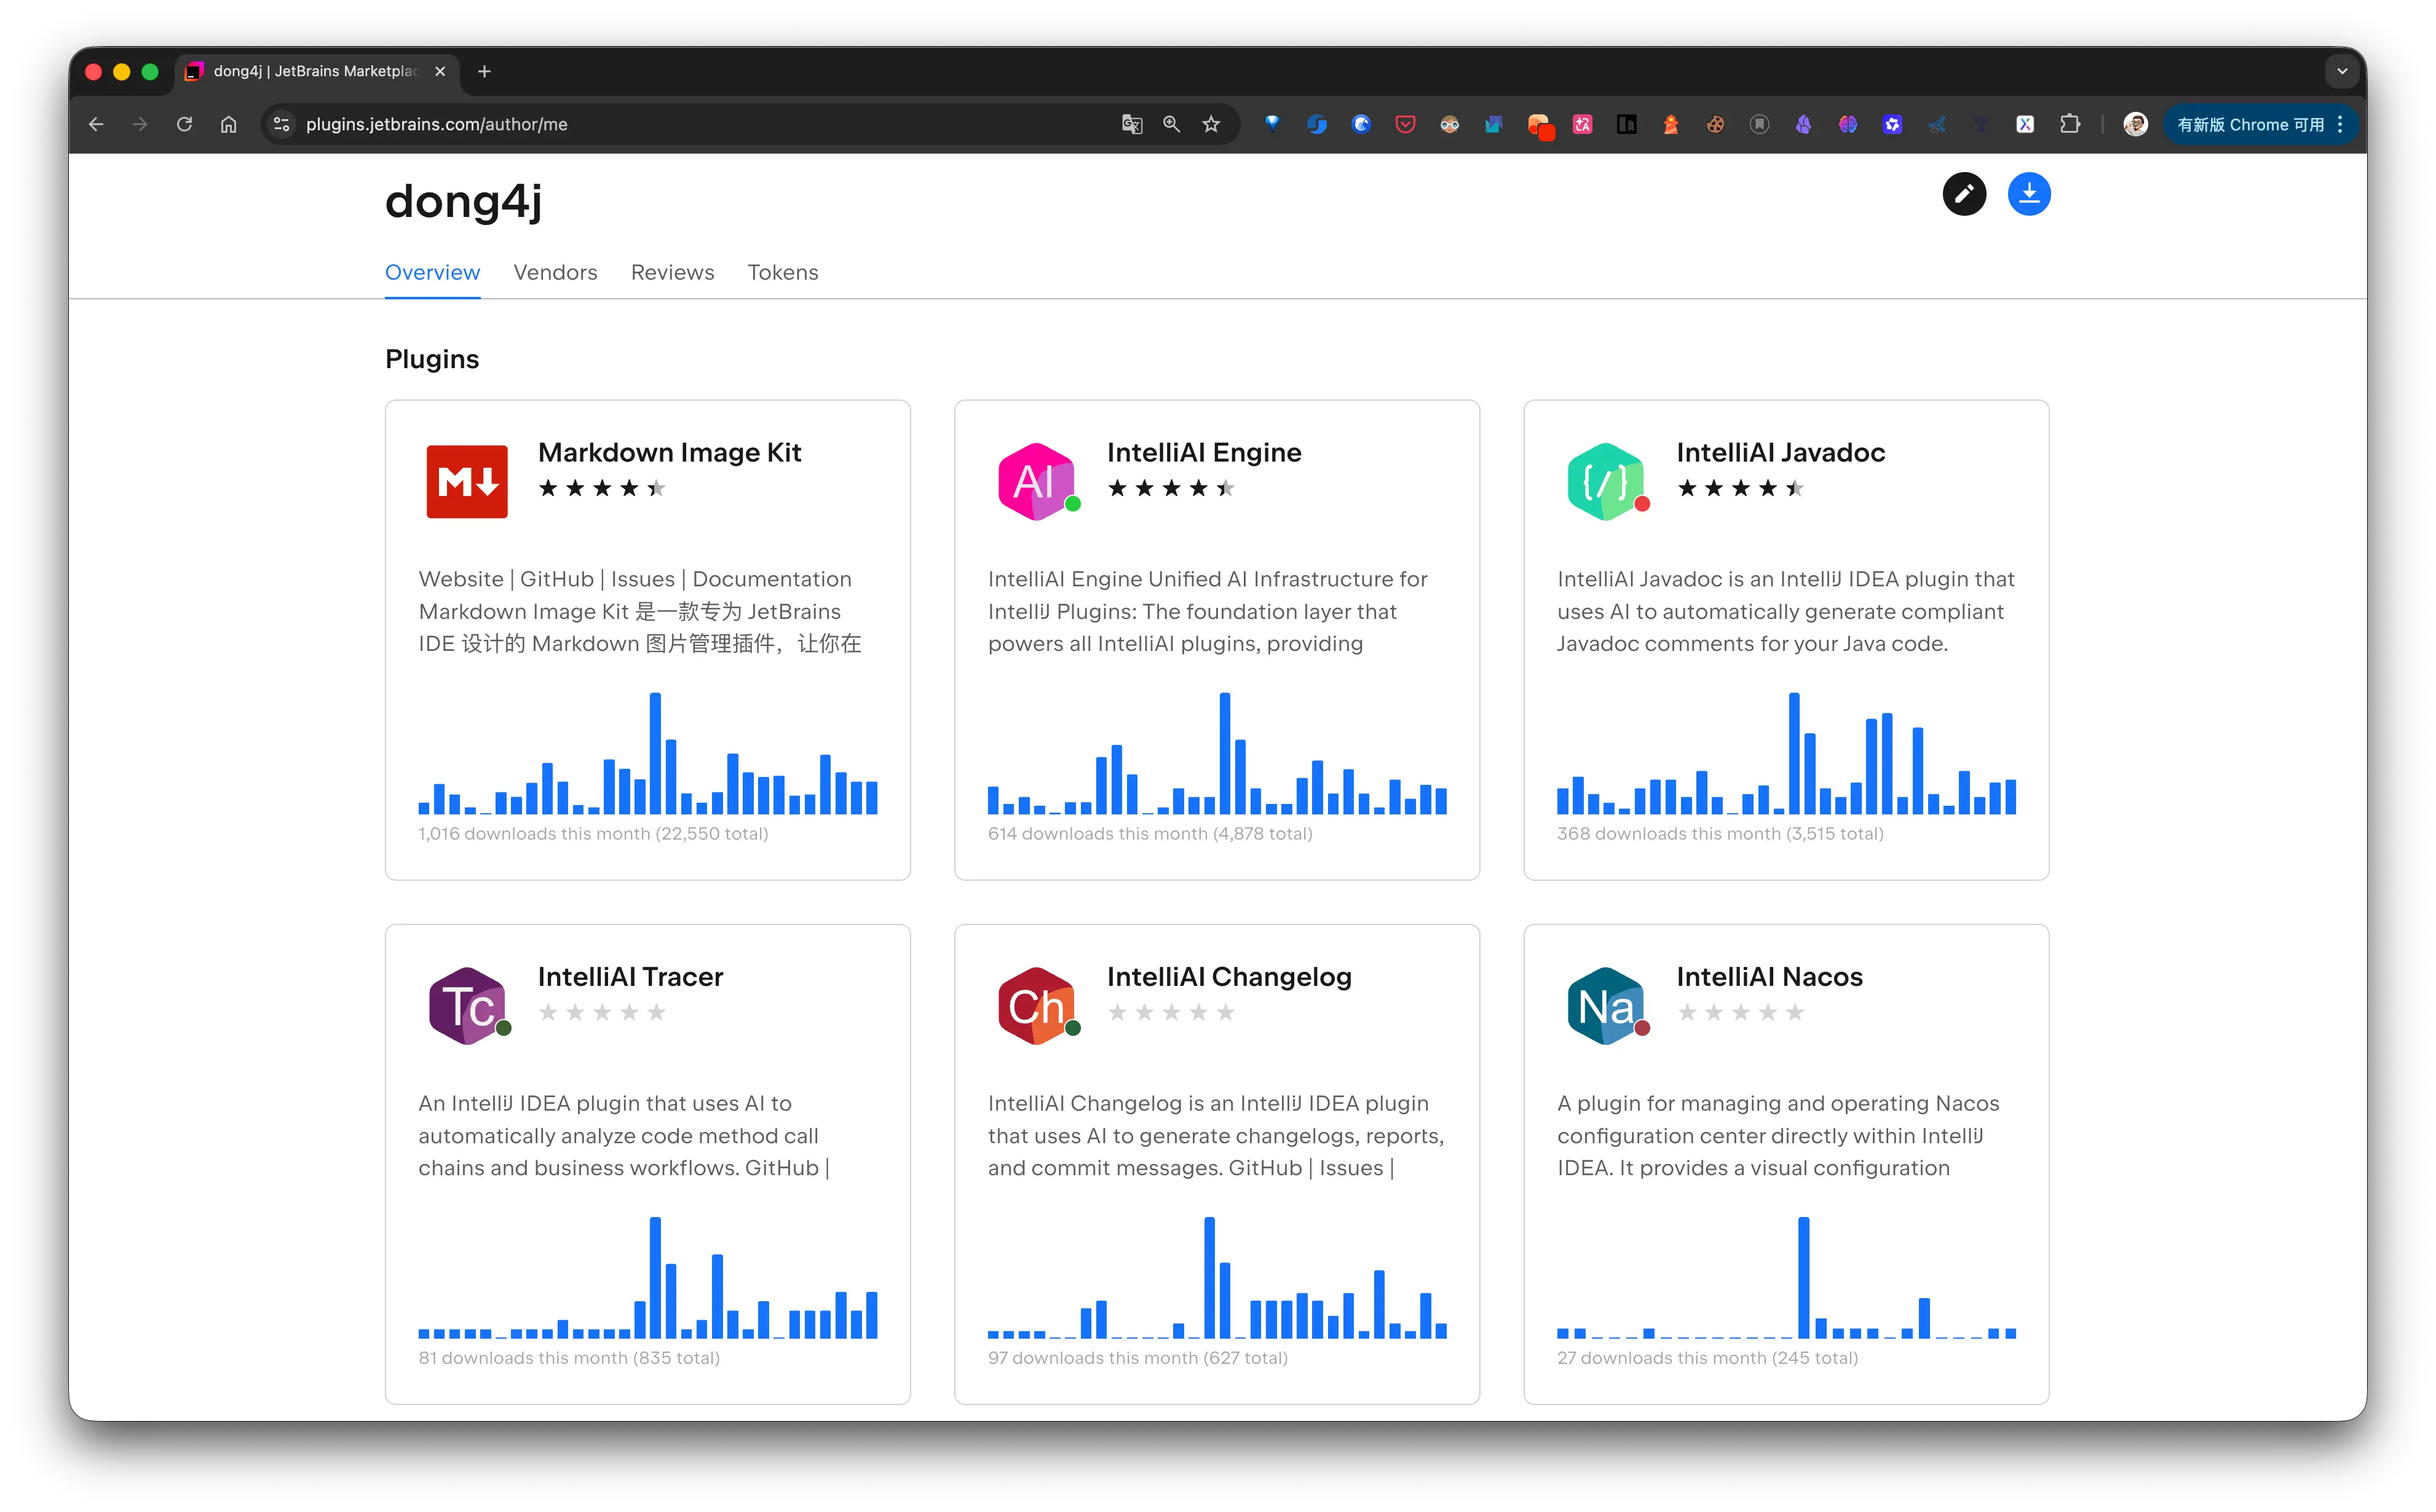The width and height of the screenshot is (2436, 1512).
Task: Click the translate page icon in address bar
Action: [1131, 124]
